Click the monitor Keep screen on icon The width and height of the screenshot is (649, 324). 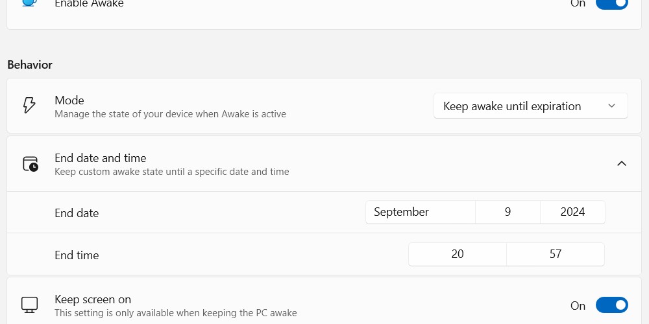pos(29,305)
